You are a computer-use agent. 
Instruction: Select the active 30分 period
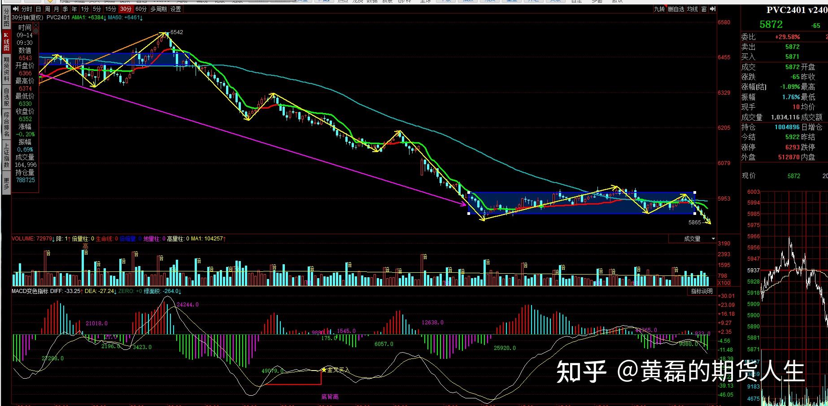pyautogui.click(x=126, y=9)
